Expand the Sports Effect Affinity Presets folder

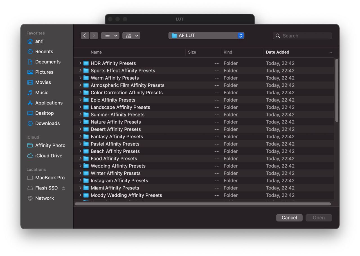(x=80, y=70)
